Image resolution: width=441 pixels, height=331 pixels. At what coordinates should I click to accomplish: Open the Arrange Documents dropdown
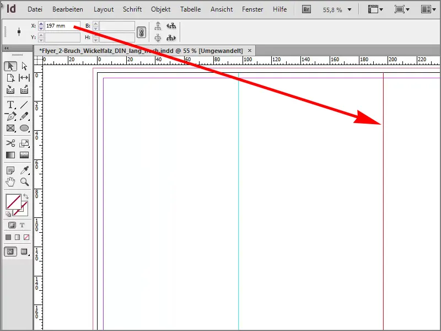pos(428,9)
